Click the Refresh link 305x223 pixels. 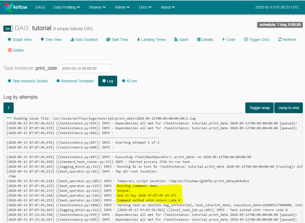[287, 40]
